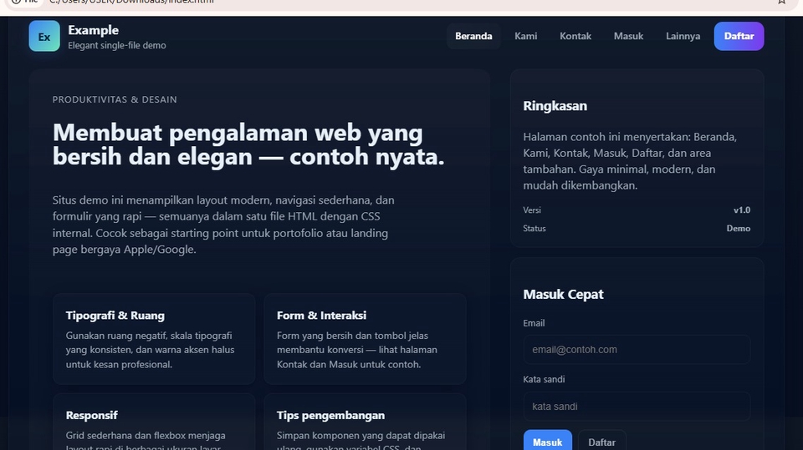Image resolution: width=803 pixels, height=450 pixels.
Task: Click the main headline Membuat pengalaman web
Action: click(248, 144)
